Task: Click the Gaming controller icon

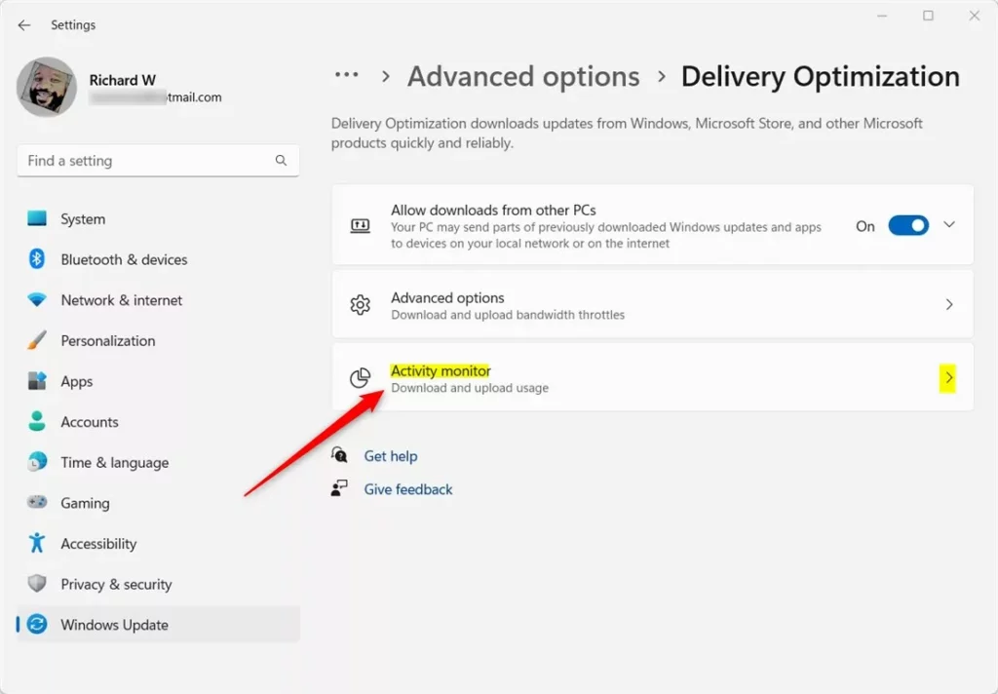Action: [x=37, y=502]
